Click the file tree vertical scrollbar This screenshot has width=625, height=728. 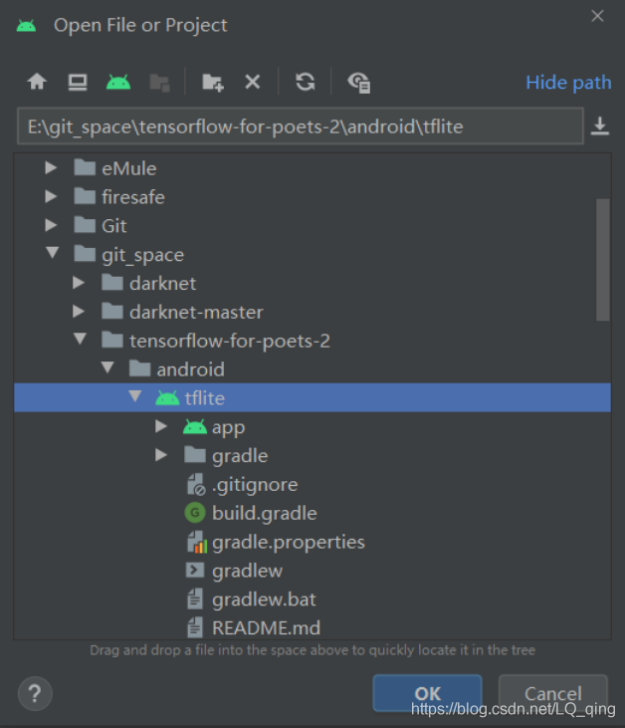pyautogui.click(x=603, y=260)
